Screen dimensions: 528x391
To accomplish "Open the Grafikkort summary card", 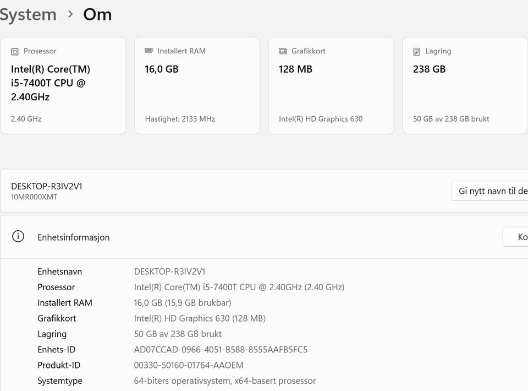I will (x=331, y=85).
